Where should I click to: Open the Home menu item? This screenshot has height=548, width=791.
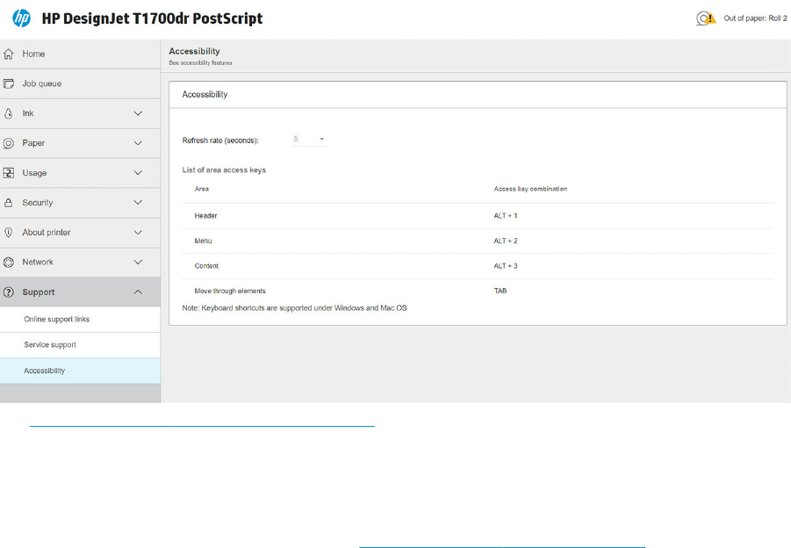click(80, 54)
